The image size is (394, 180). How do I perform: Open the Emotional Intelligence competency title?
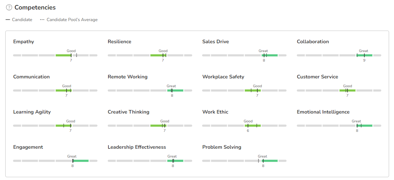click(323, 112)
